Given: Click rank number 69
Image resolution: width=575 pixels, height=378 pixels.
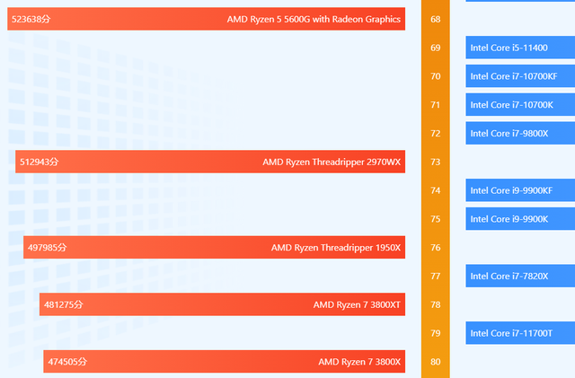Looking at the screenshot, I should coord(435,48).
